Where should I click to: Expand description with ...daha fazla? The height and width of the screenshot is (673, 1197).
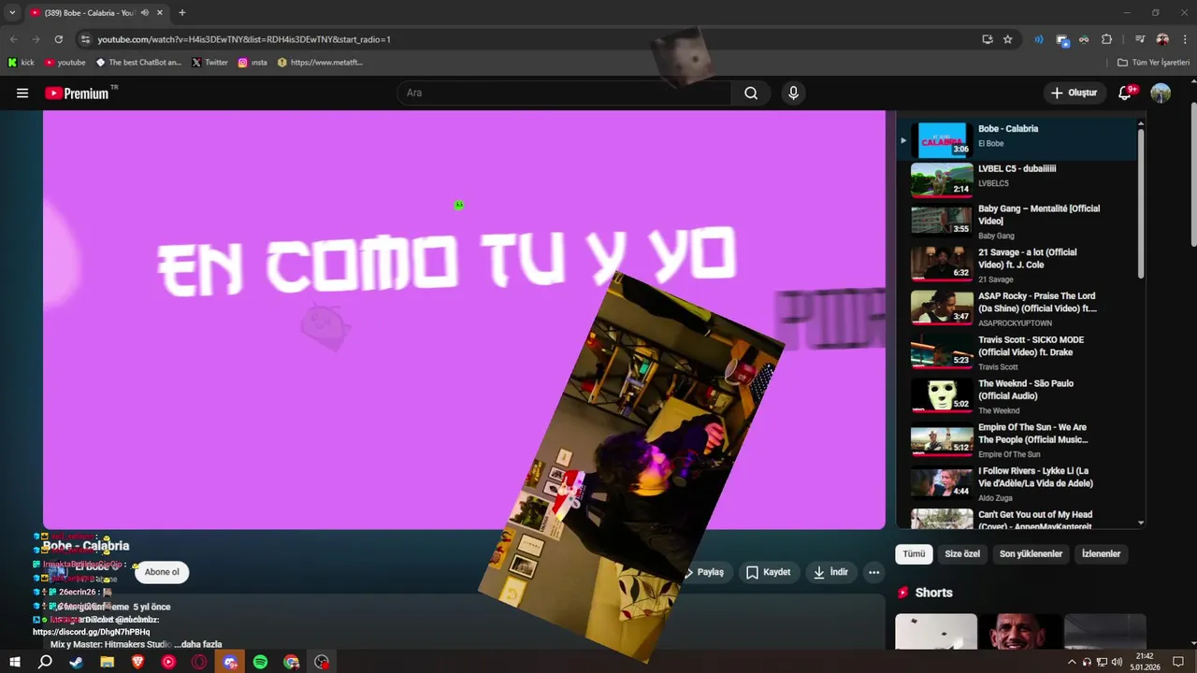(198, 644)
